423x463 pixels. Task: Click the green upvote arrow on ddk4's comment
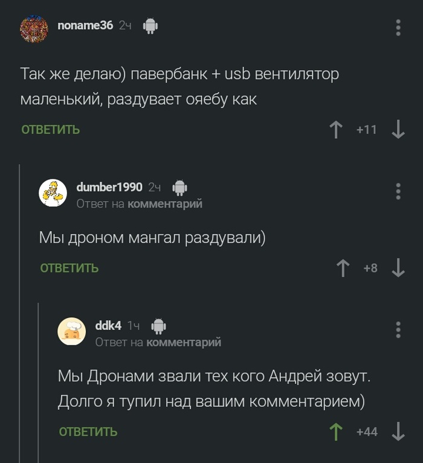pyautogui.click(x=335, y=432)
